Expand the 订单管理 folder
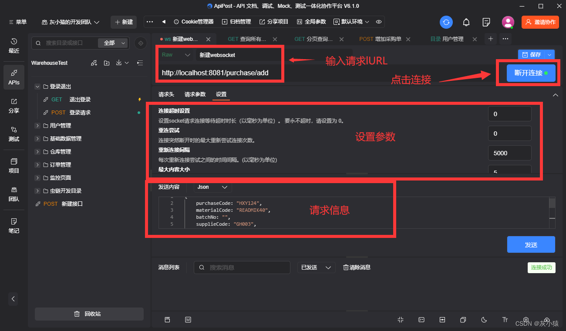 37,165
